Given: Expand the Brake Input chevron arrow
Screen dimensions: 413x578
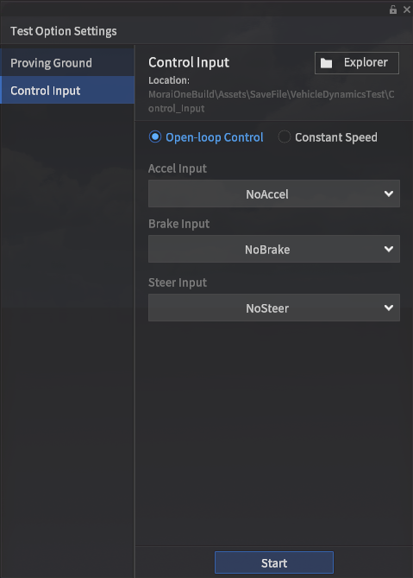Looking at the screenshot, I should 389,249.
